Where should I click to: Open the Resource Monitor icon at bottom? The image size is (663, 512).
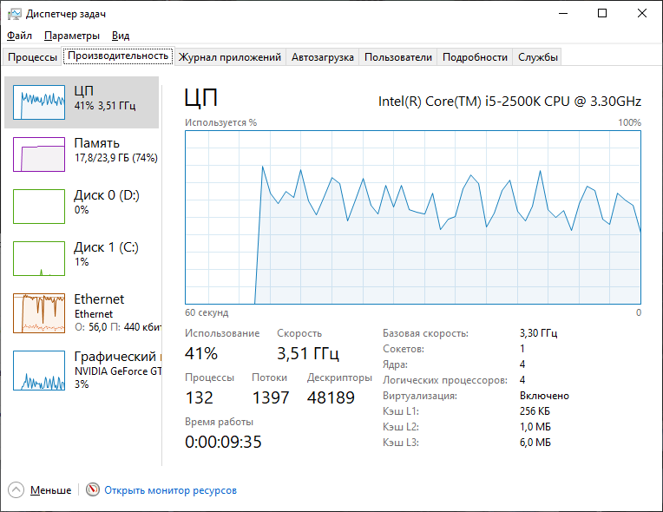point(93,489)
